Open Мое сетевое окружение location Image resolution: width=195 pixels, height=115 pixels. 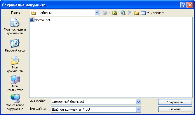(15, 102)
